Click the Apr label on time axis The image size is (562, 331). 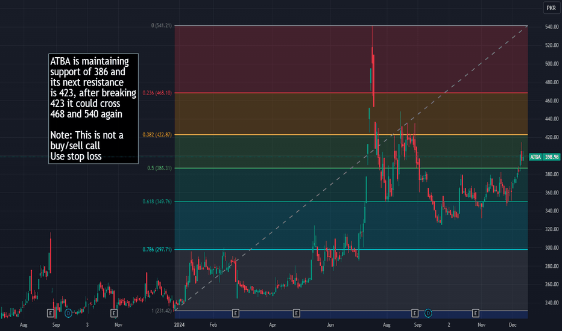coord(273,325)
